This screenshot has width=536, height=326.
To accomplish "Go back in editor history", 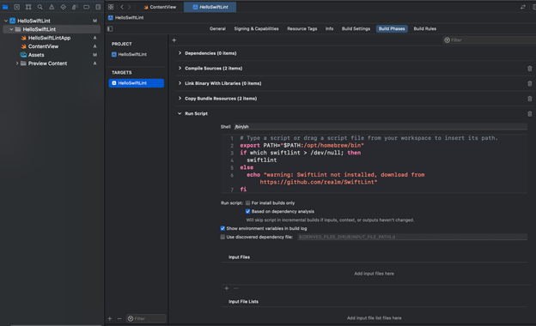I will point(122,7).
